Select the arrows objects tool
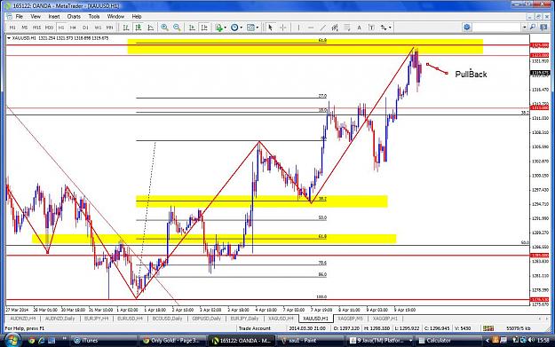Screen dimensions: 555x347 pos(384,28)
